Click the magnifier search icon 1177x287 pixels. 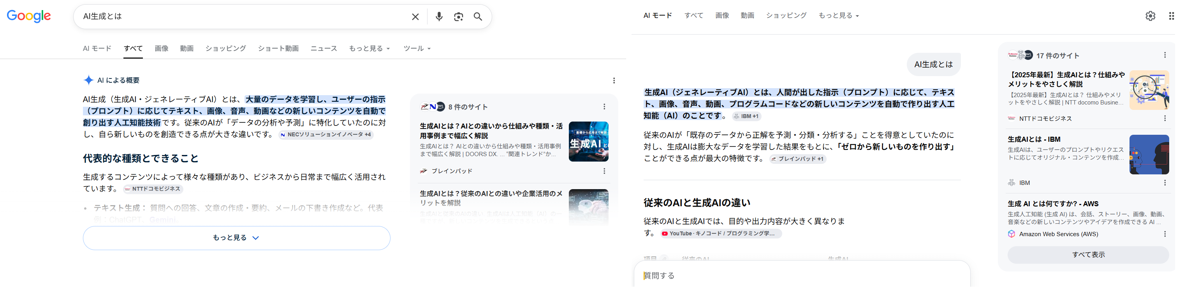[x=478, y=17]
